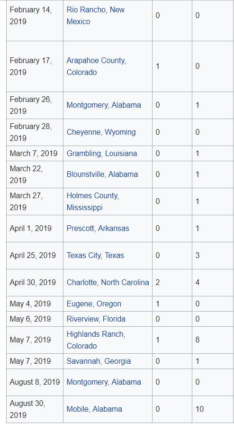234x424 pixels.
Task: Click the February 14, 2019 date cell
Action: click(x=35, y=20)
